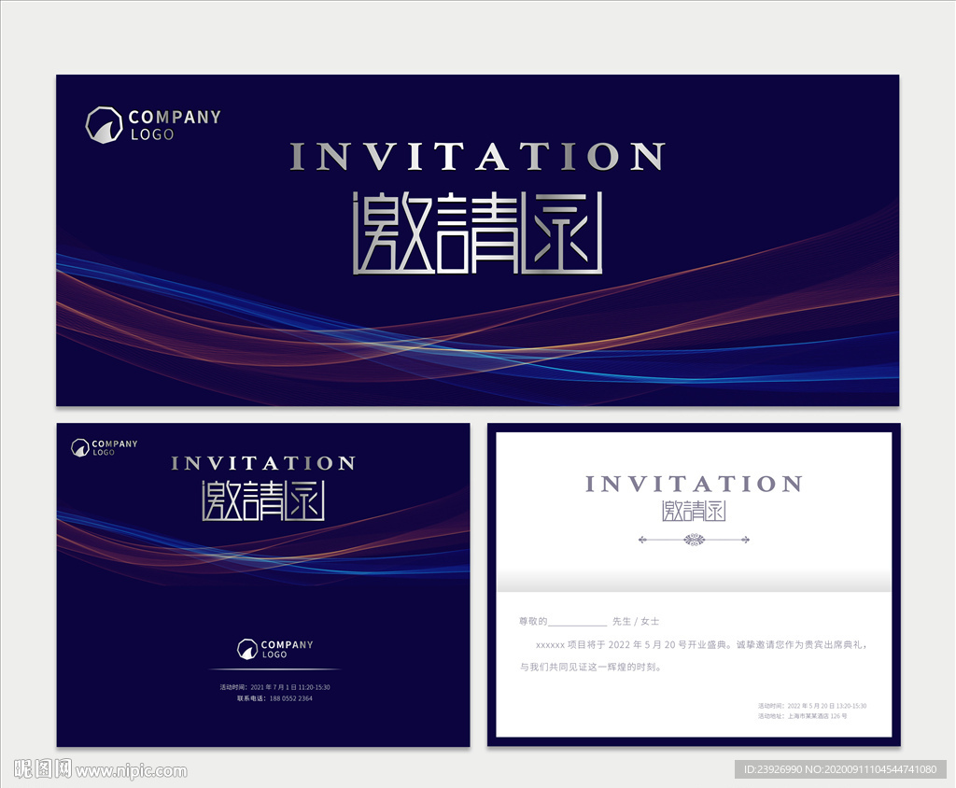Click the white inner-page invitation card preview
The width and height of the screenshot is (956, 788).
tap(694, 584)
